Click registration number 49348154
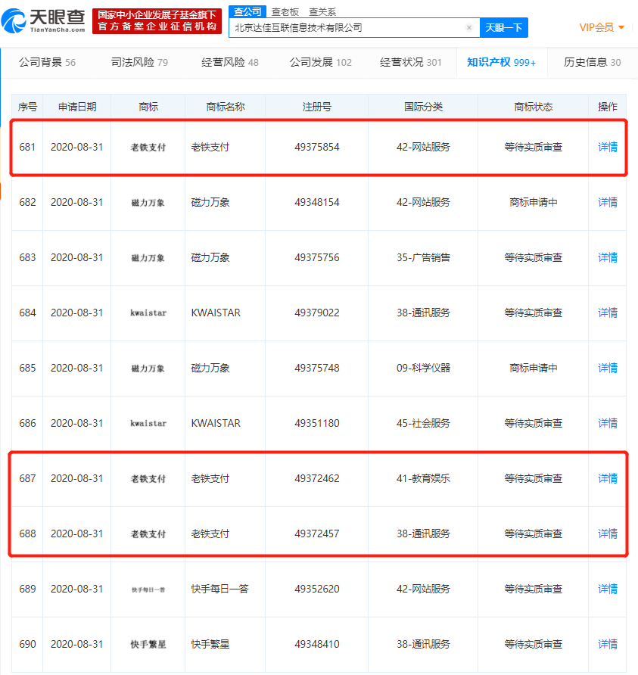This screenshot has height=675, width=638. 317,202
